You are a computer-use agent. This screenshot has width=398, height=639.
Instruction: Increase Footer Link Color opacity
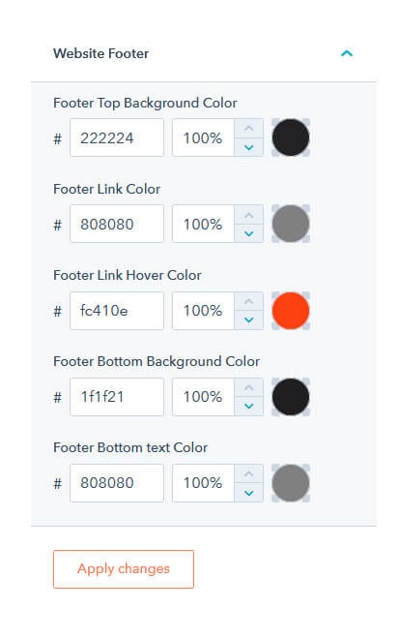tap(249, 215)
